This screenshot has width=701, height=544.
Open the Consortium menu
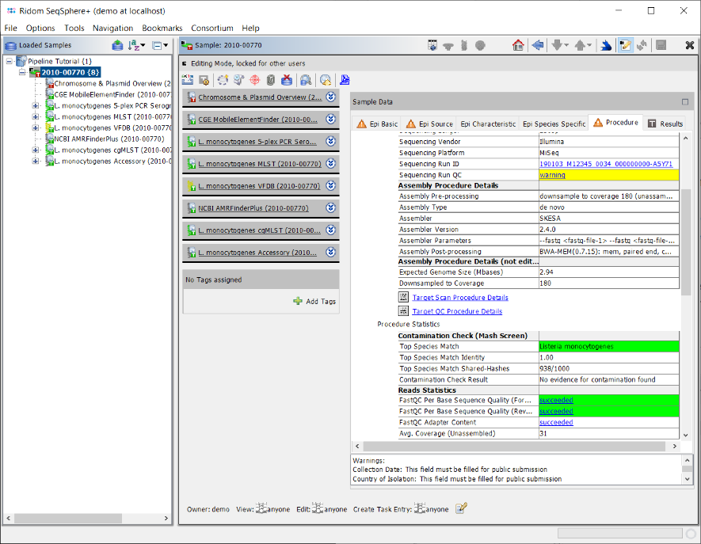(211, 28)
